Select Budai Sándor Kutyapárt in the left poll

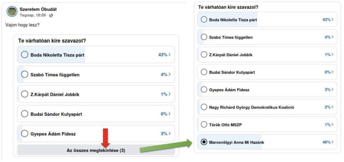tap(25, 114)
